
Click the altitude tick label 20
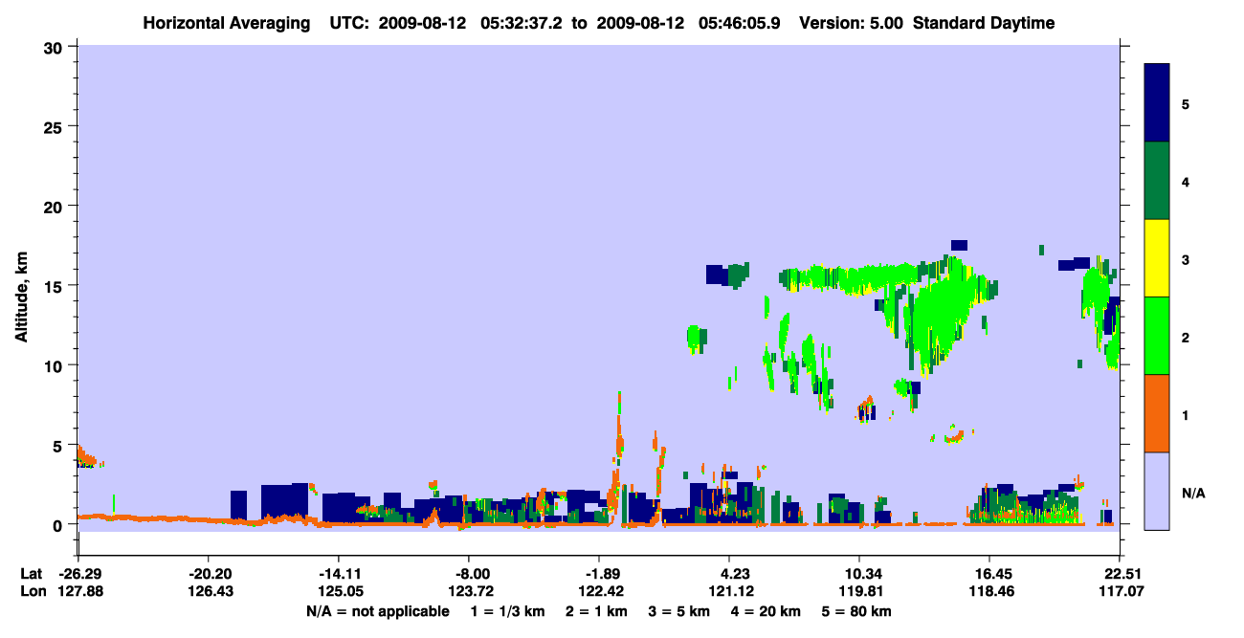(55, 206)
